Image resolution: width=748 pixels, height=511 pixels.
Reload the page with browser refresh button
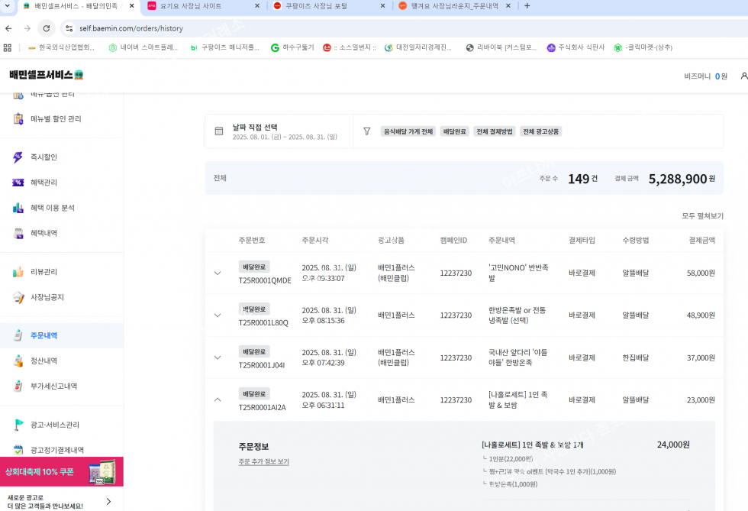(46, 28)
